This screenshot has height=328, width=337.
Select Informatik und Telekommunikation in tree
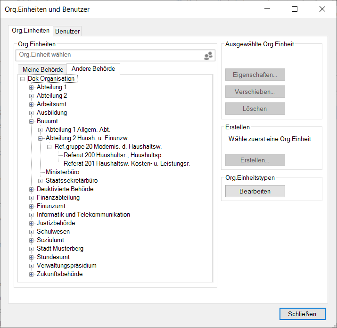click(83, 215)
